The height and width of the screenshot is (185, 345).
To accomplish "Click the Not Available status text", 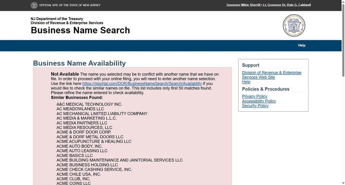I will (x=65, y=74).
